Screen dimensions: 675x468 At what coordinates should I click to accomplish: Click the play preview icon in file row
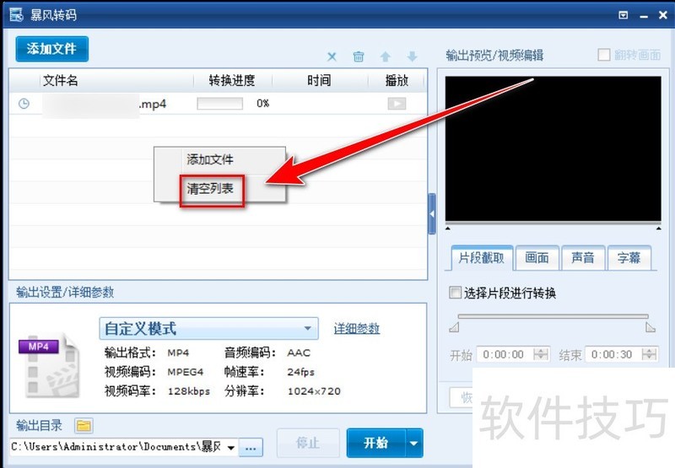click(397, 104)
